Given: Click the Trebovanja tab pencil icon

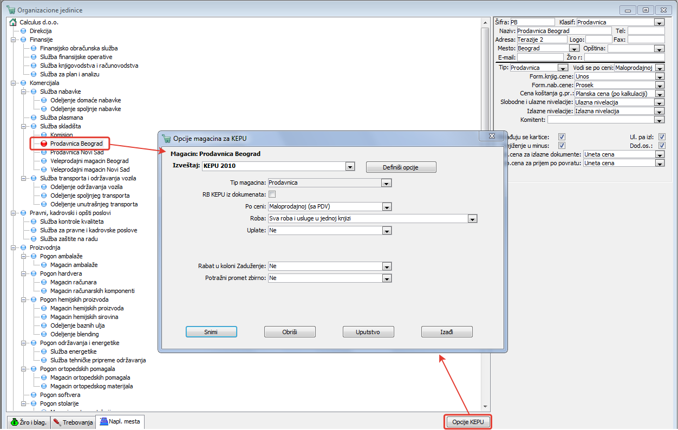Looking at the screenshot, I should click(57, 422).
